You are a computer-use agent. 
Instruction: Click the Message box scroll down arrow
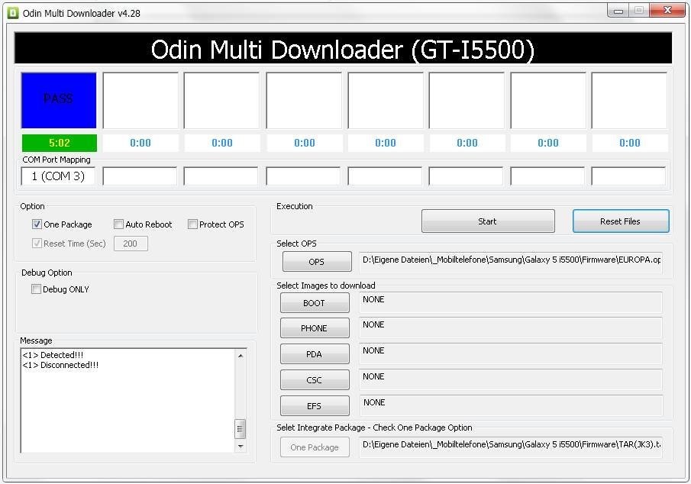[241, 447]
